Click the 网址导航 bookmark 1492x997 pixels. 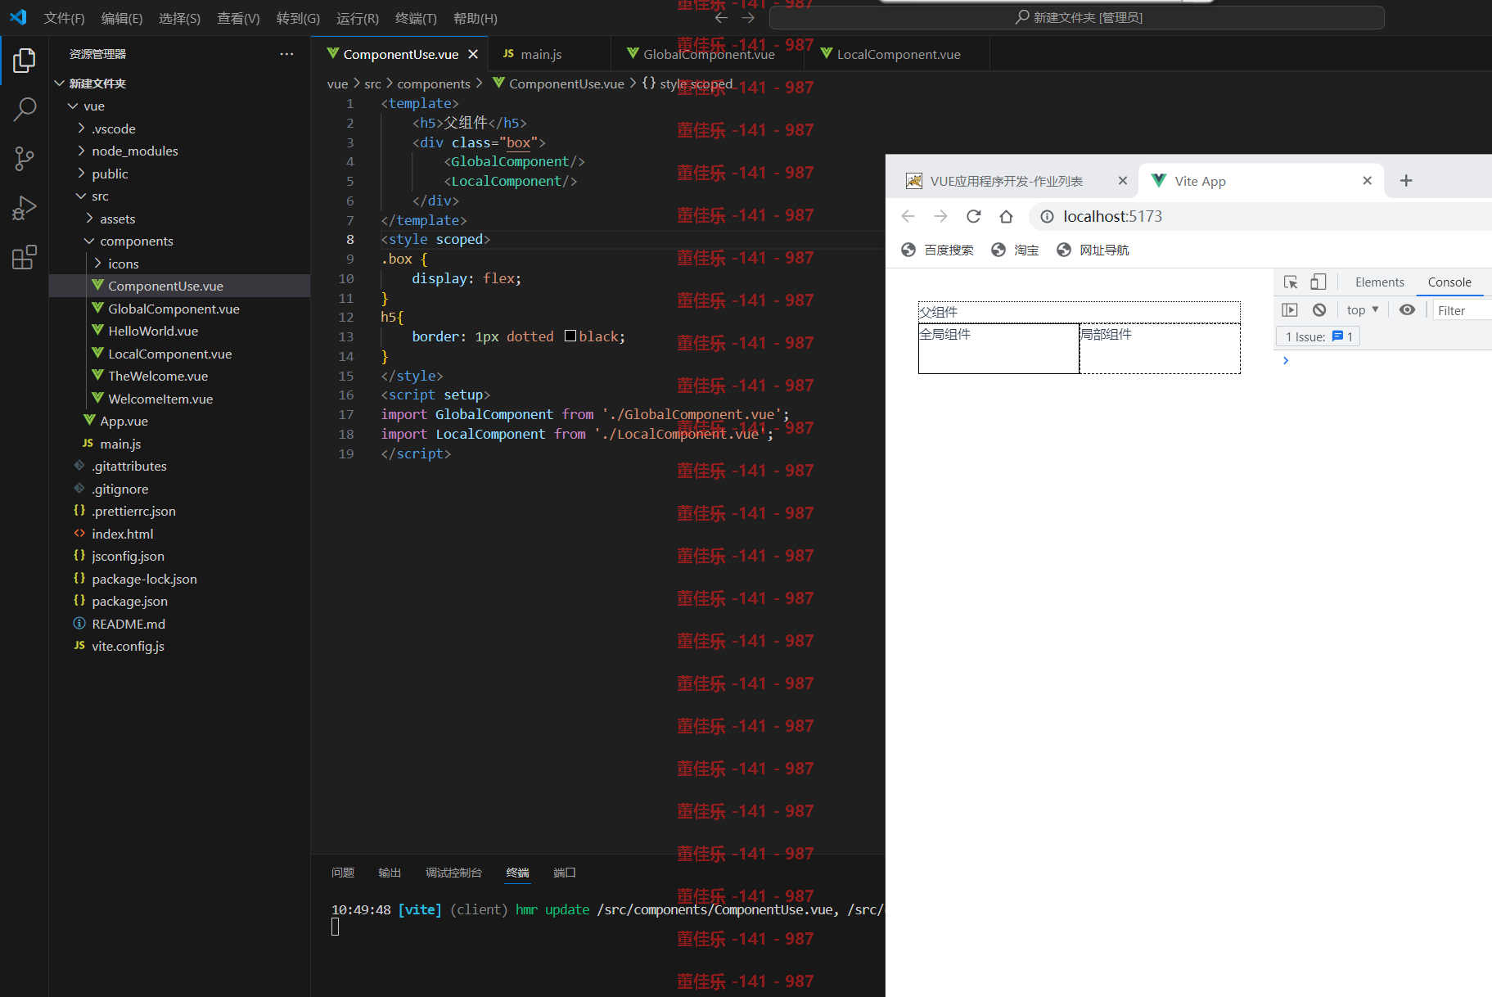pos(1093,250)
